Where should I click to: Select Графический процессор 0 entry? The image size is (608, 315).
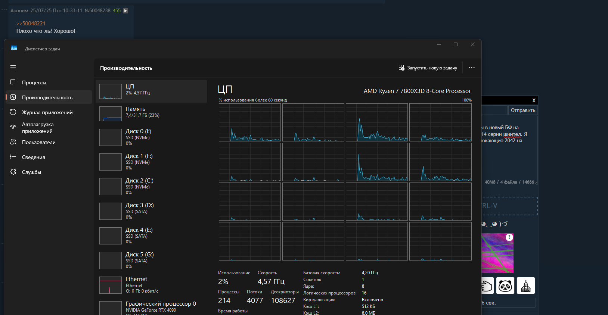(x=151, y=308)
